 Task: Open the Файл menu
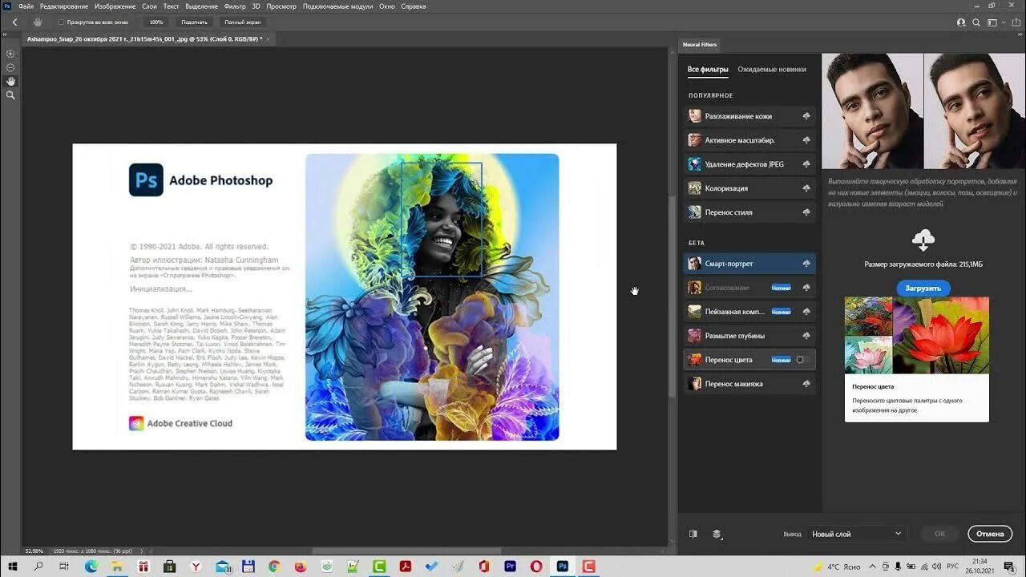click(x=26, y=6)
